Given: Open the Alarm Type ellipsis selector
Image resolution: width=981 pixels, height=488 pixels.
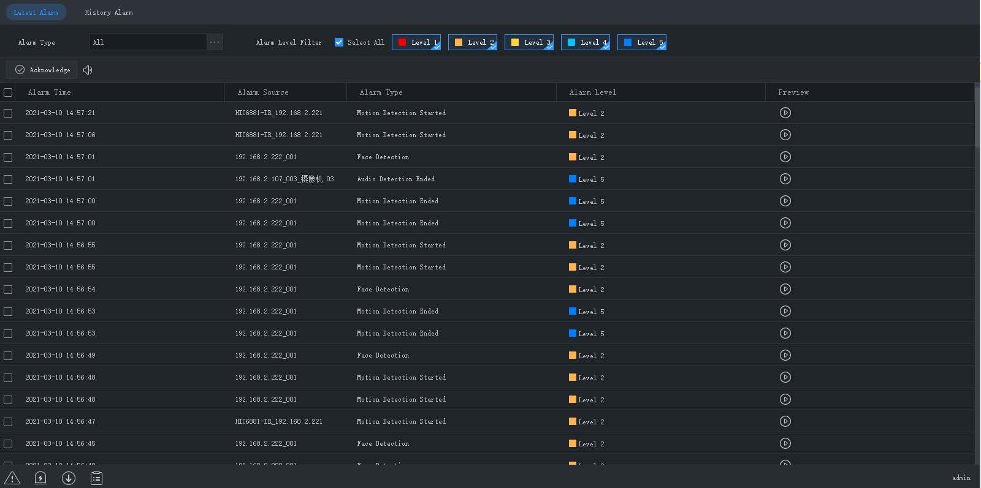Looking at the screenshot, I should pos(215,42).
